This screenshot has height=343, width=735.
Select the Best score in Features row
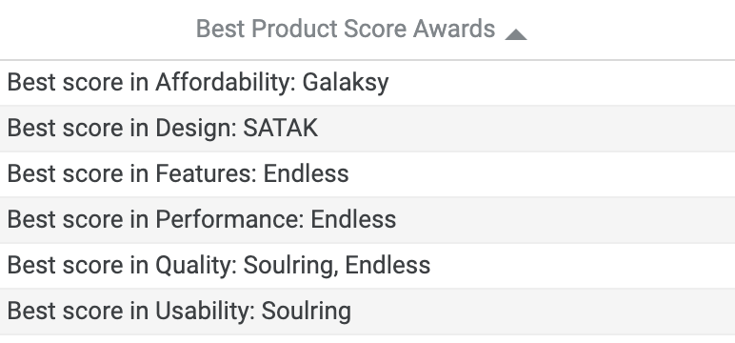[367, 173]
